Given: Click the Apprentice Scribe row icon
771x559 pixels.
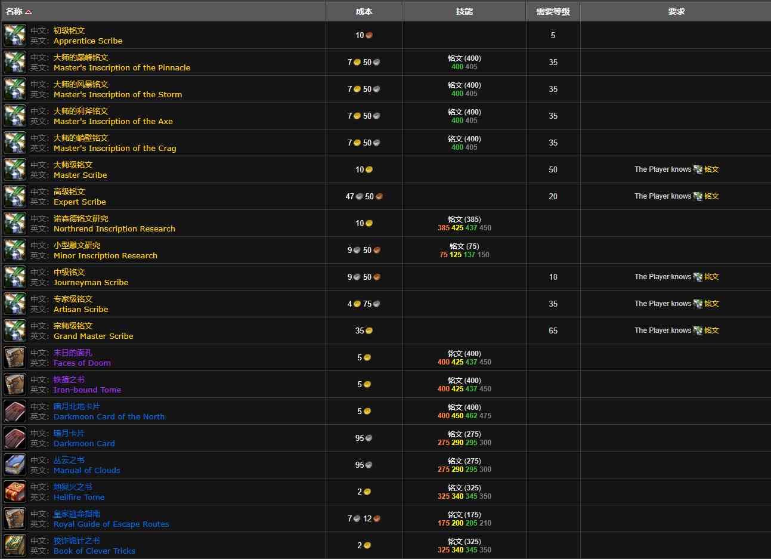Looking at the screenshot, I should 15,35.
